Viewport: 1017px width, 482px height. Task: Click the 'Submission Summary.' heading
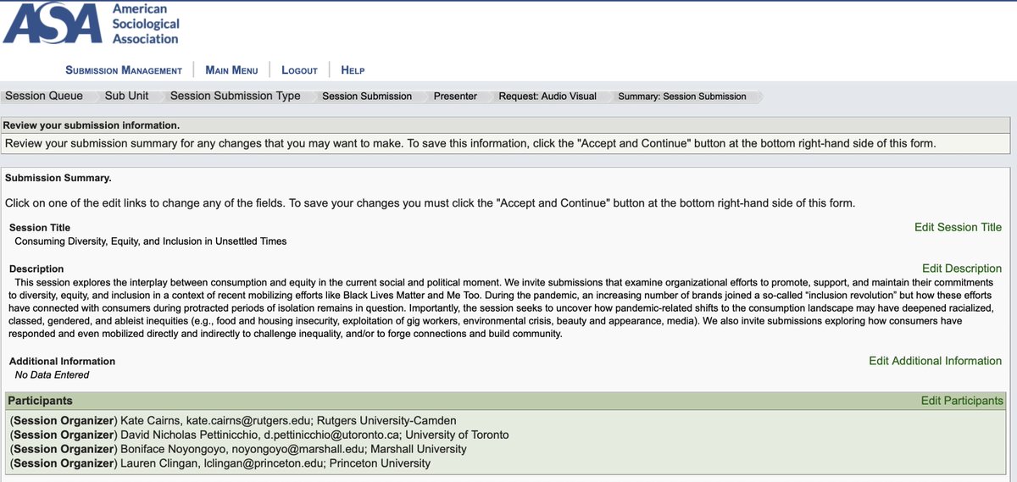coord(58,178)
